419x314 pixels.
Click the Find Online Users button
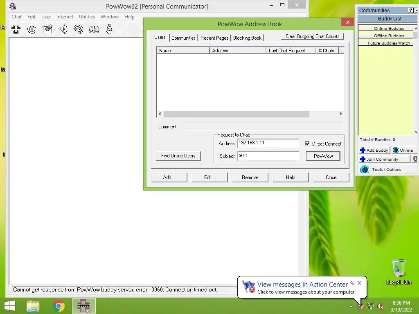pos(178,156)
